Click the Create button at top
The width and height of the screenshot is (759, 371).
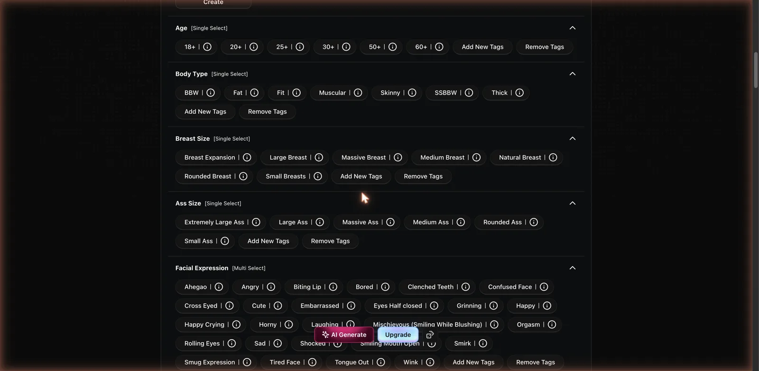pyautogui.click(x=213, y=3)
